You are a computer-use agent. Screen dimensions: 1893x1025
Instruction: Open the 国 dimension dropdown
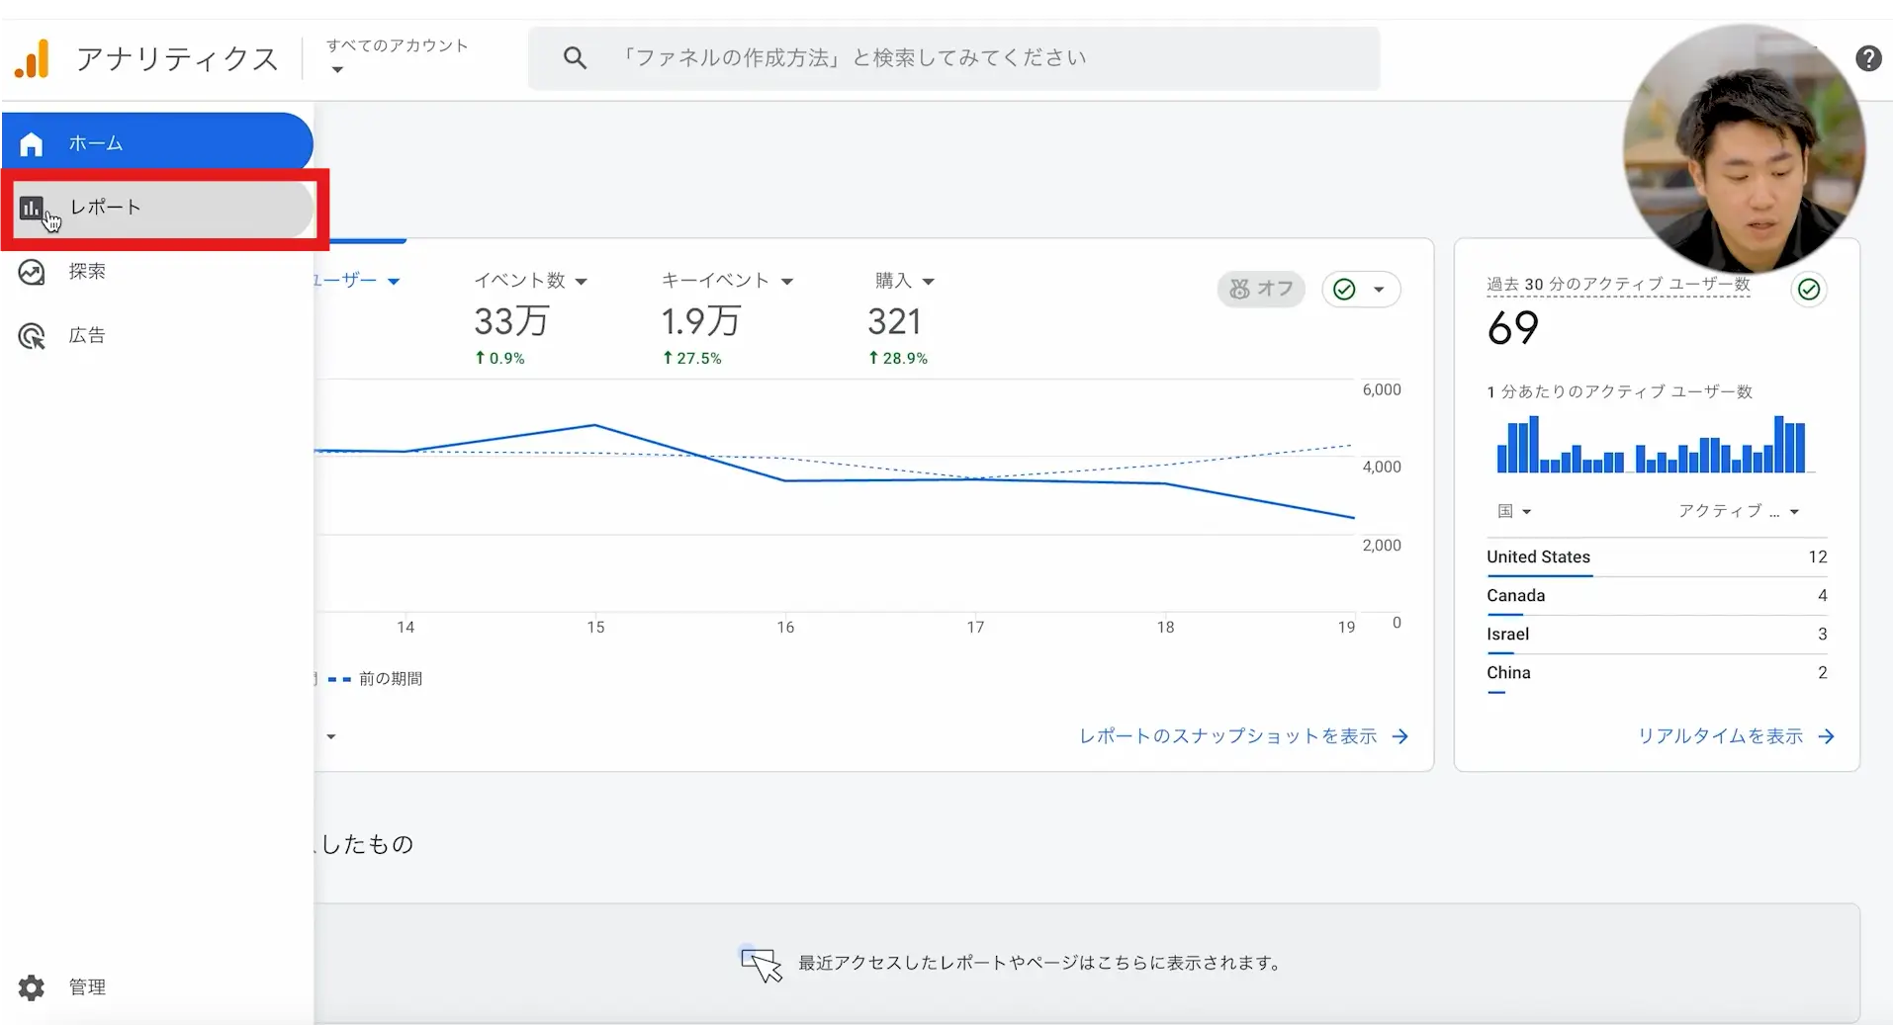tap(1513, 511)
